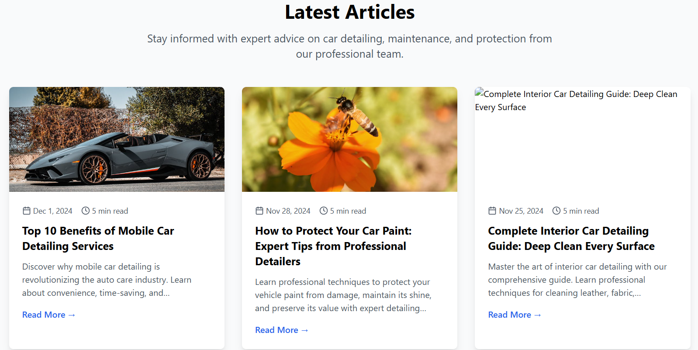Click excerpt starting 'Master the art of interior'

577,280
